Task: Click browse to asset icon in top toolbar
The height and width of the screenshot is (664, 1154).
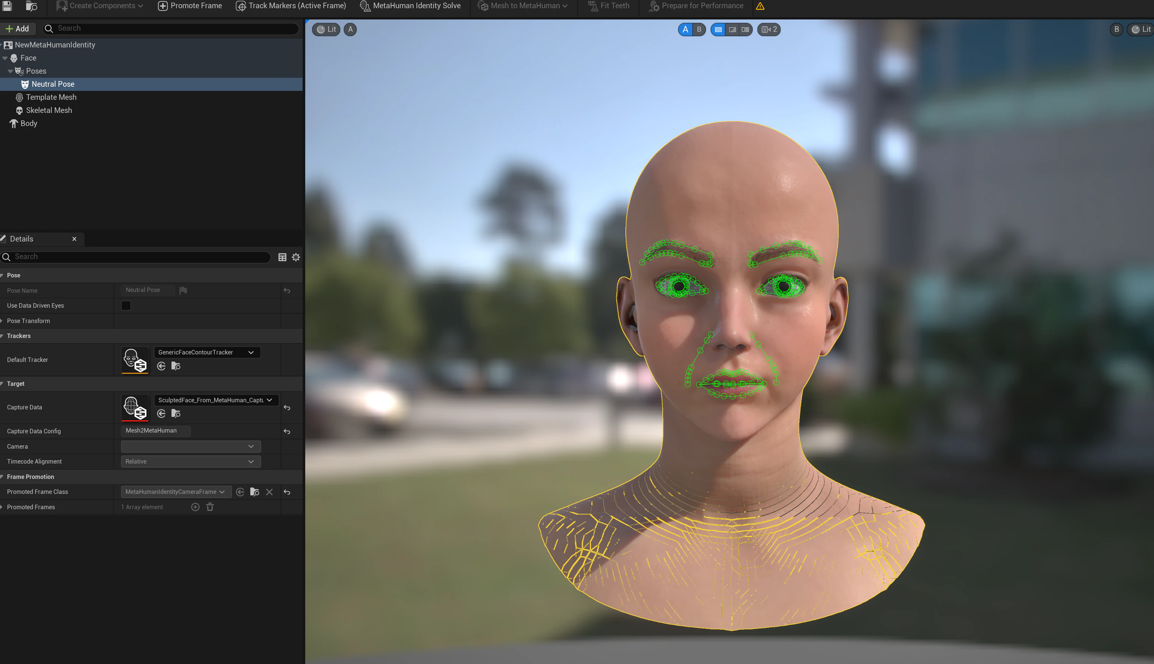Action: coord(31,6)
